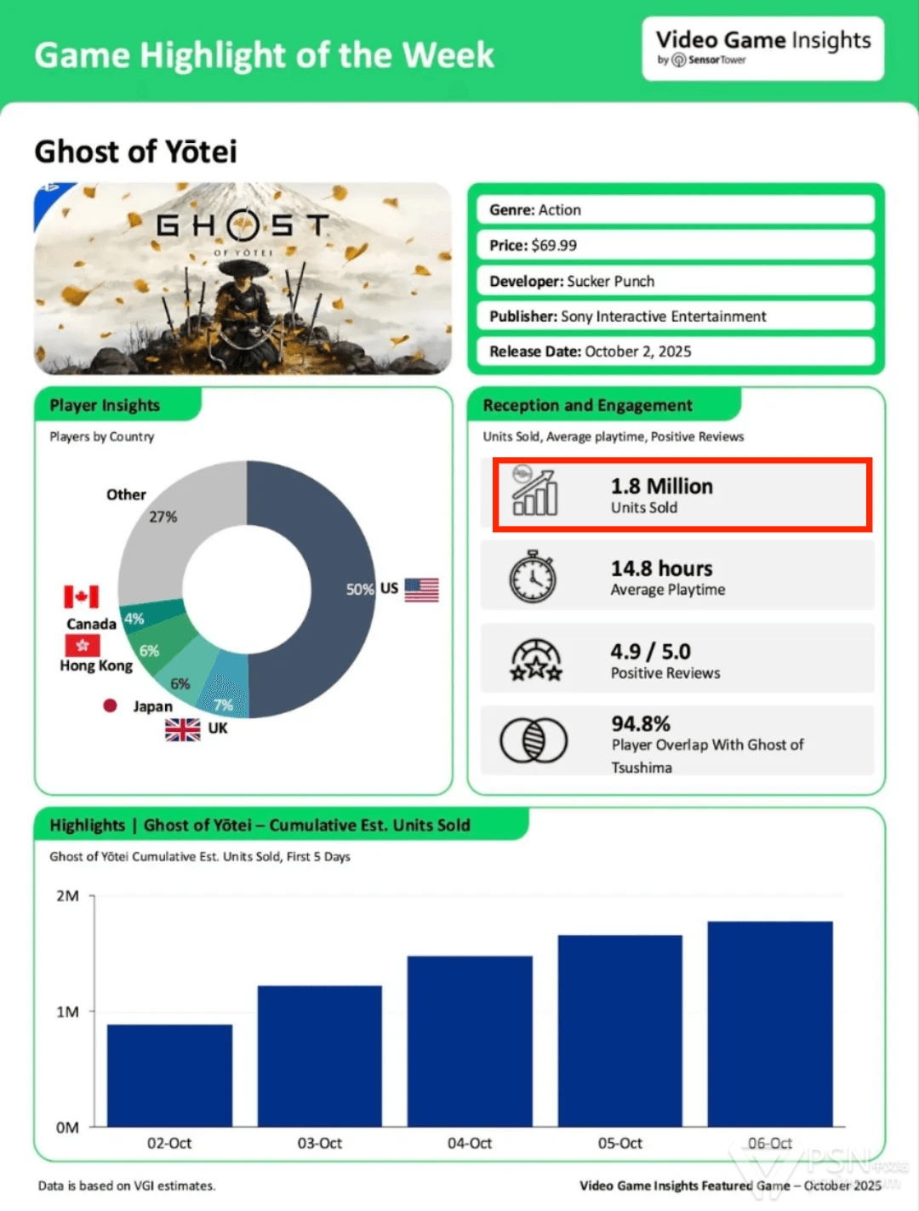The width and height of the screenshot is (919, 1211).
Task: Select the Player Insights section header
Action: (106, 405)
